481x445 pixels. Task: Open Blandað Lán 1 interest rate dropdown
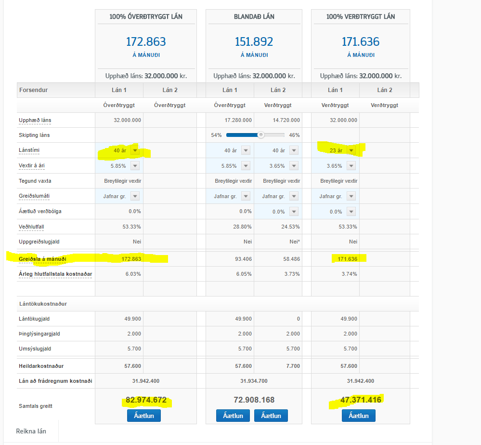[246, 166]
